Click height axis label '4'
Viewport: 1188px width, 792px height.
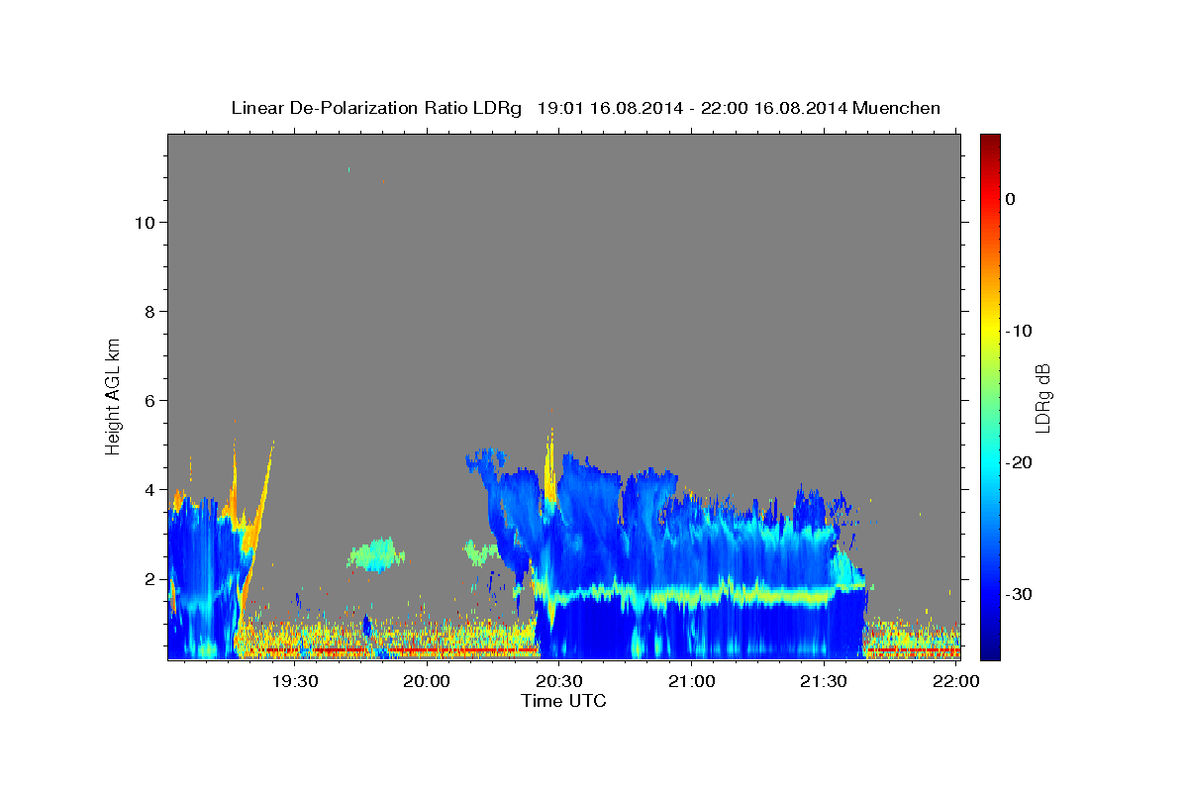tap(149, 490)
